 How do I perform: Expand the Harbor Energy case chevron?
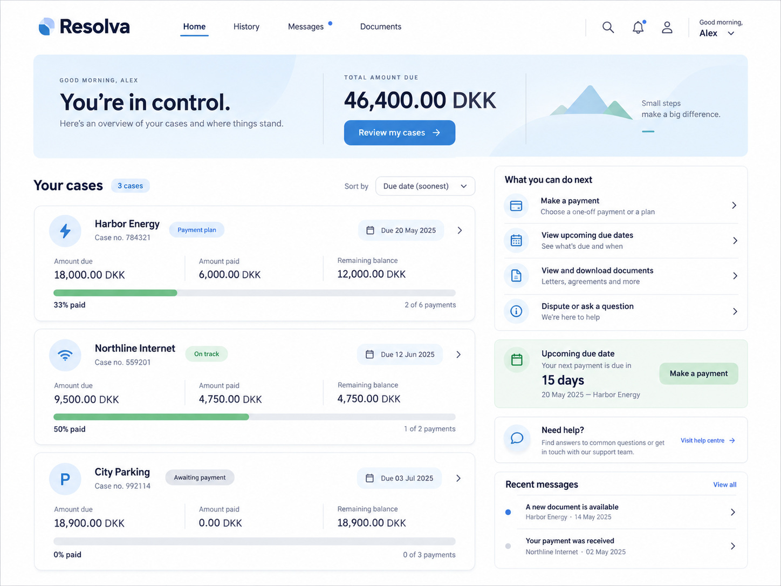[460, 230]
